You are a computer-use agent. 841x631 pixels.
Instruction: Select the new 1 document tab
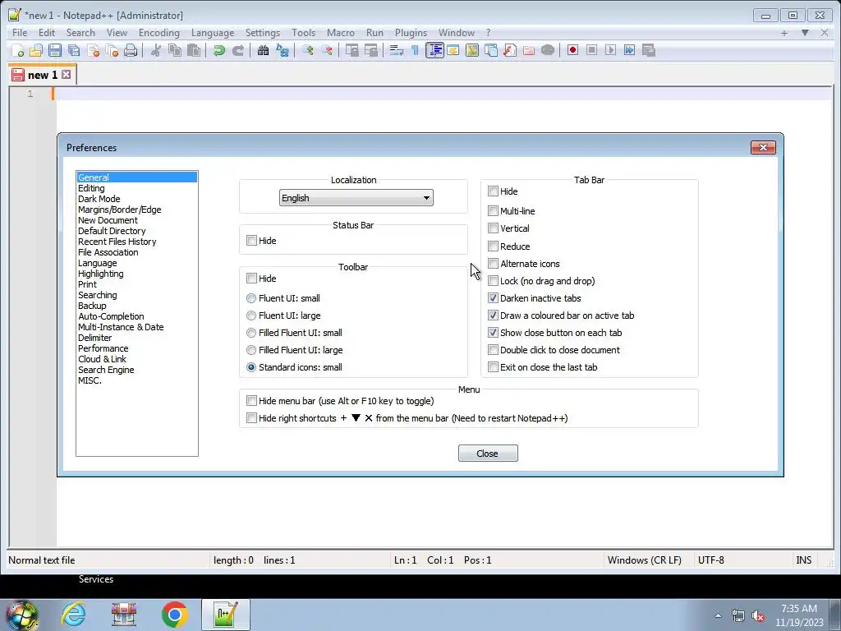pos(43,75)
